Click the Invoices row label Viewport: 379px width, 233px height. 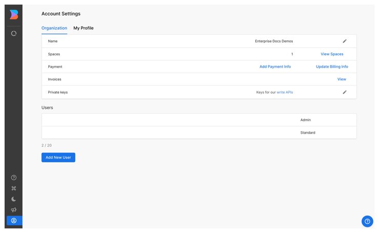[x=54, y=79]
